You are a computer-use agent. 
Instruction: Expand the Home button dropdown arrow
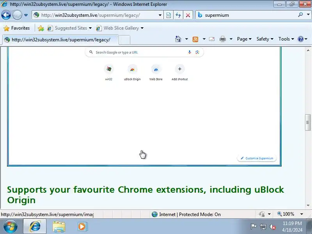pyautogui.click(x=186, y=39)
